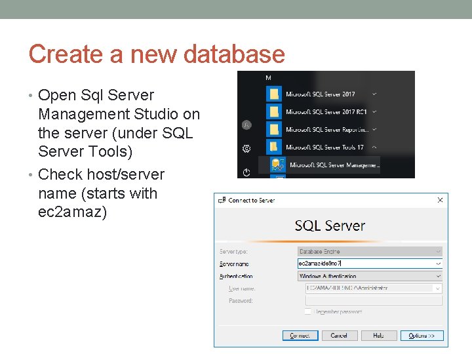Select Microsoft SQL Server Tools 17 entry
The width and height of the screenshot is (472, 354).
pyautogui.click(x=324, y=147)
